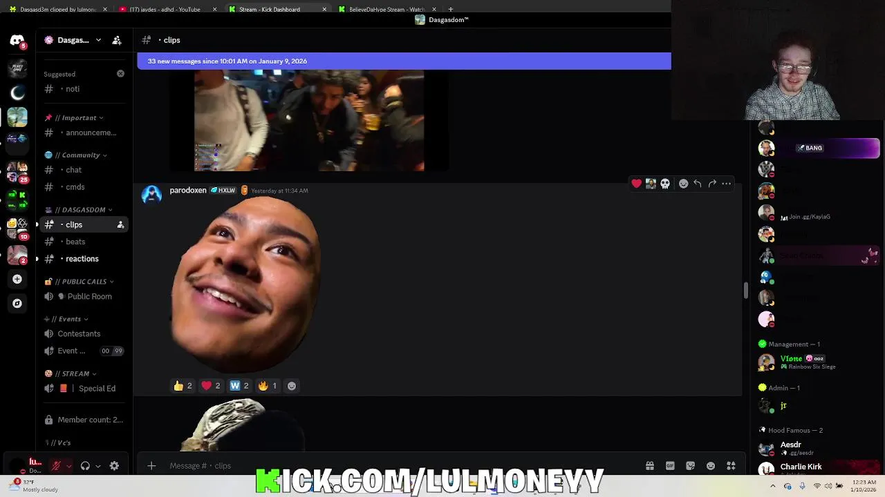Screen dimensions: 885x497
Task: Open the cmds channel
Action: (x=84, y=187)
